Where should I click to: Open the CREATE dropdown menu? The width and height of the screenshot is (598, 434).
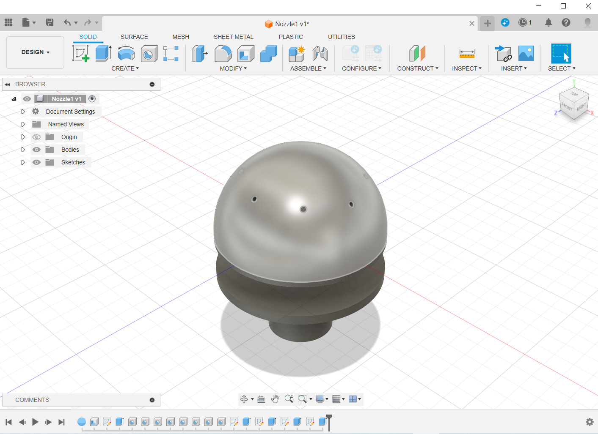[x=125, y=68]
